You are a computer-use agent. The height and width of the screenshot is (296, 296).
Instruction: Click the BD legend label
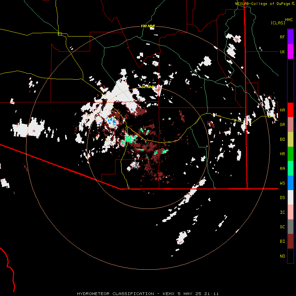282,139
